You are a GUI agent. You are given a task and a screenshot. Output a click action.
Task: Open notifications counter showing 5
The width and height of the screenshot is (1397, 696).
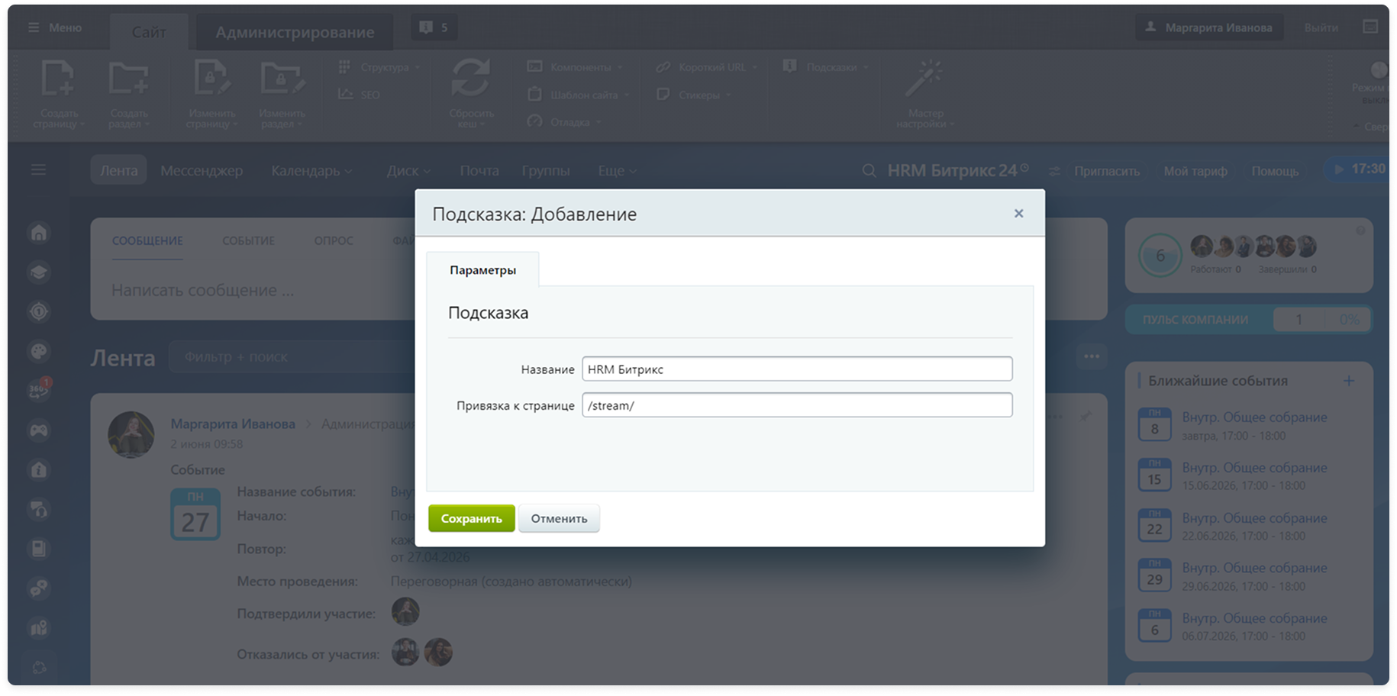click(x=434, y=27)
